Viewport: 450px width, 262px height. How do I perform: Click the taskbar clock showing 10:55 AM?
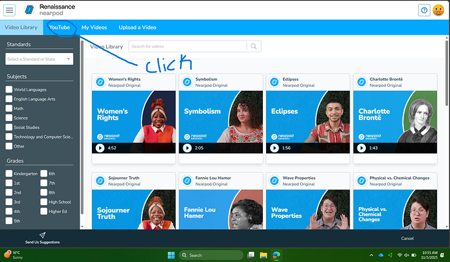(430, 255)
